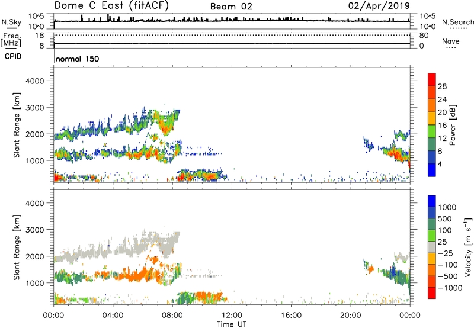
Task: Click the "Time UT" axis title
Action: (232, 324)
